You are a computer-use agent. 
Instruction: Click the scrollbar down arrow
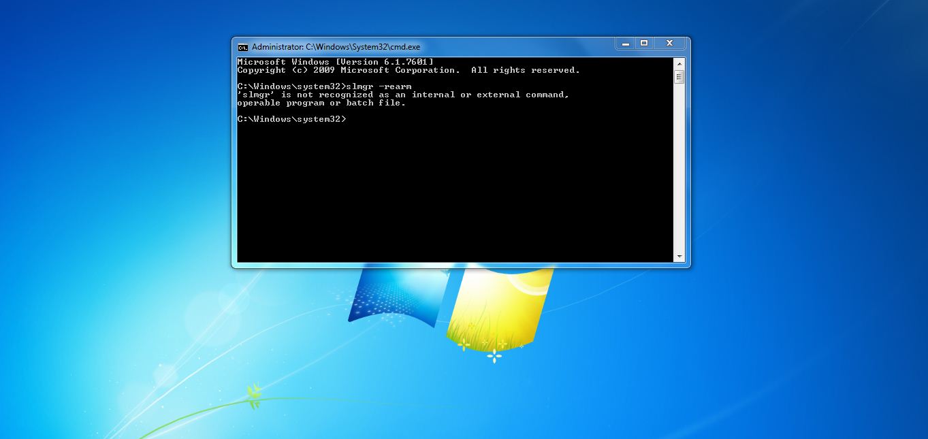[679, 257]
